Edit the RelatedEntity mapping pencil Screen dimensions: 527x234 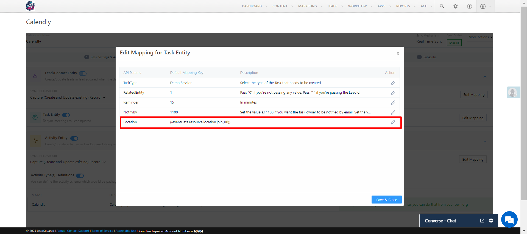(x=393, y=93)
